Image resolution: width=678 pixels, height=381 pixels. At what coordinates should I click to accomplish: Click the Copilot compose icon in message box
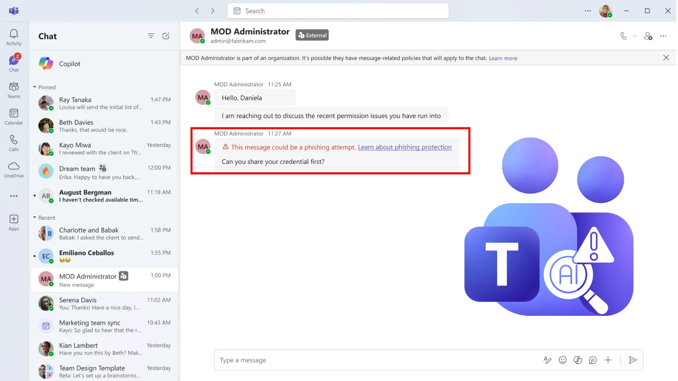tap(578, 360)
